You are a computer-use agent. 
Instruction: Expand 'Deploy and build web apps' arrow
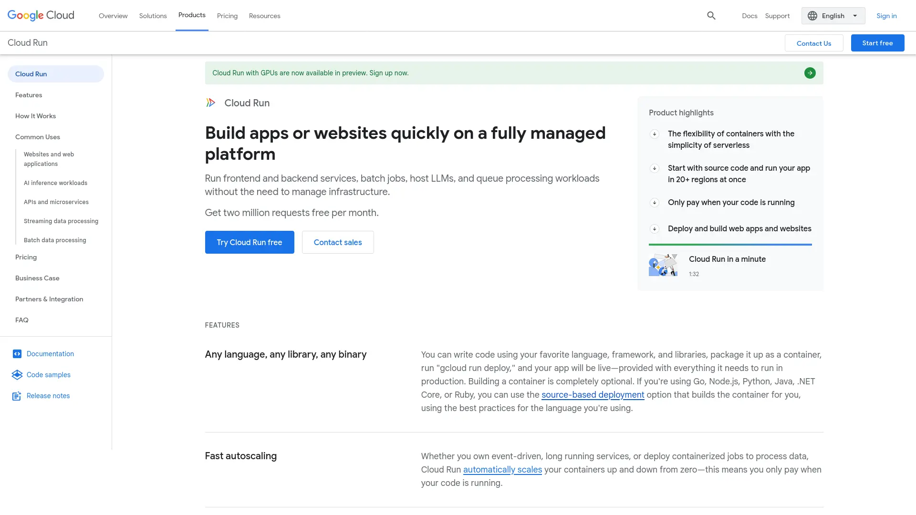pos(655,229)
